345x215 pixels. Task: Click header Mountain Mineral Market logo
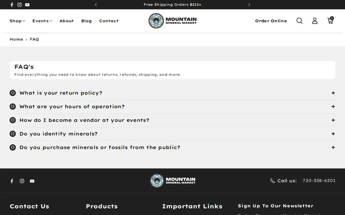172,21
